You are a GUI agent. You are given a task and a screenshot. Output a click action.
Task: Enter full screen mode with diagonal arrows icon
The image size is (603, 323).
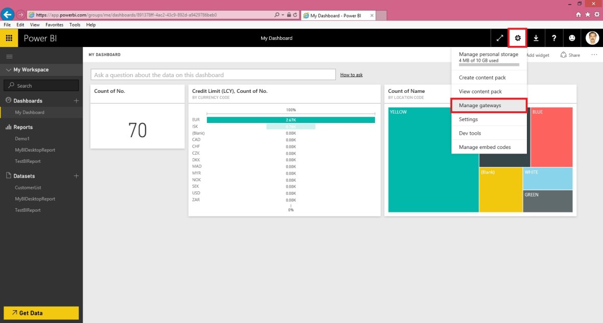click(500, 38)
